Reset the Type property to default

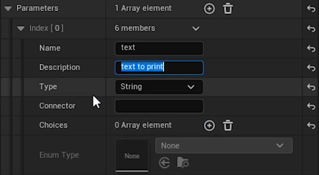[311, 87]
